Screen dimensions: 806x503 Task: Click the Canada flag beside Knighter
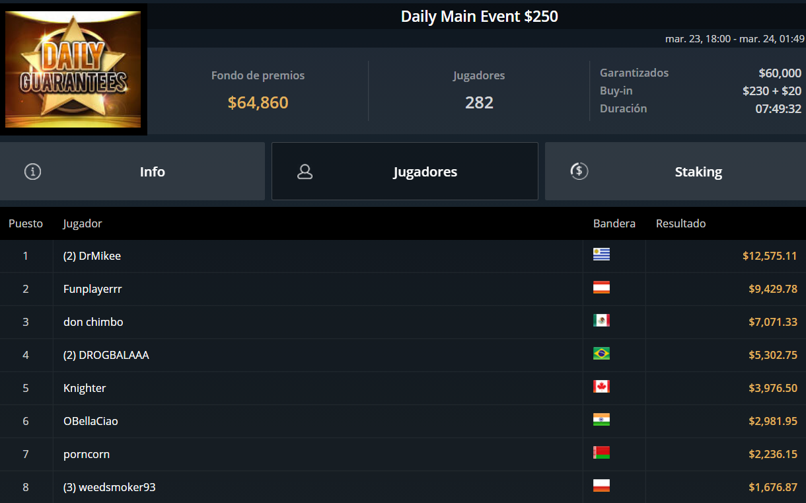click(601, 387)
